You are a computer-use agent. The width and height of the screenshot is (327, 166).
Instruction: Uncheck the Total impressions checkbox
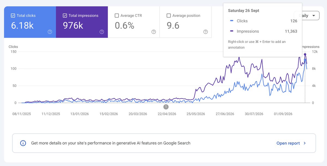tap(65, 15)
